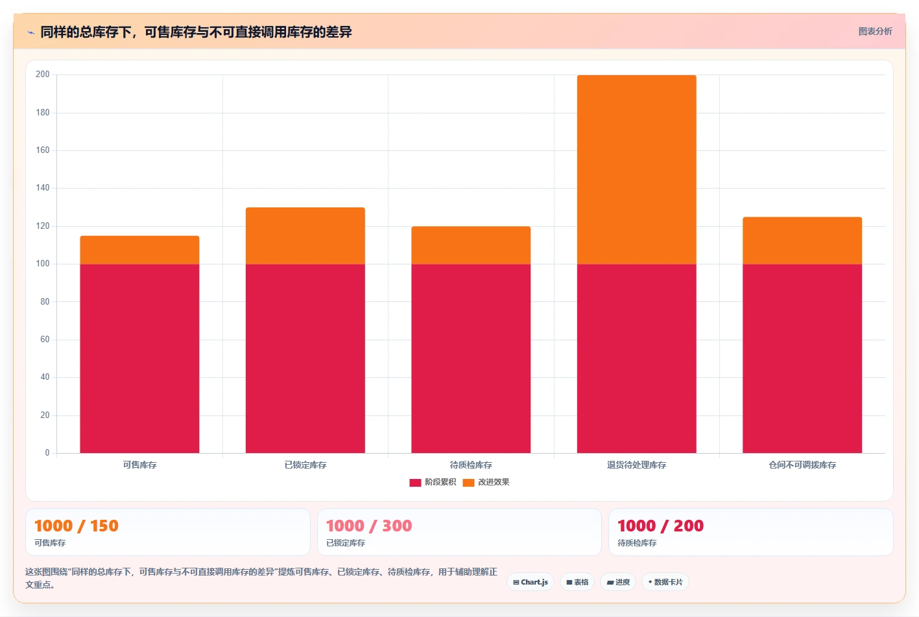Viewport: 919px width, 617px height.
Task: Select the red bar segment for 已锁定库存
Action: [x=305, y=358]
